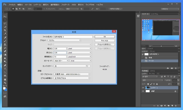Open the RGB カラー mode dropdown
This screenshot has width=183, height=110.
61,61
